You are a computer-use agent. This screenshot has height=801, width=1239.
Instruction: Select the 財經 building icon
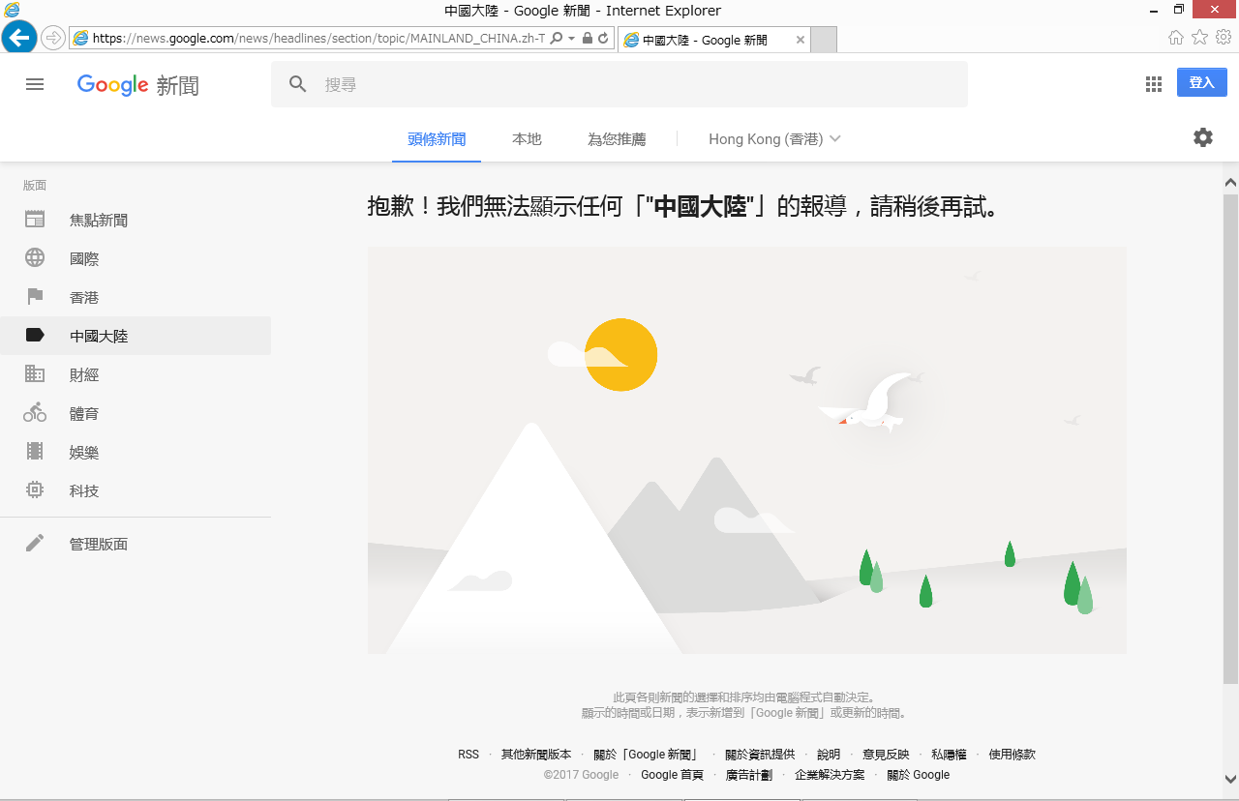point(35,374)
